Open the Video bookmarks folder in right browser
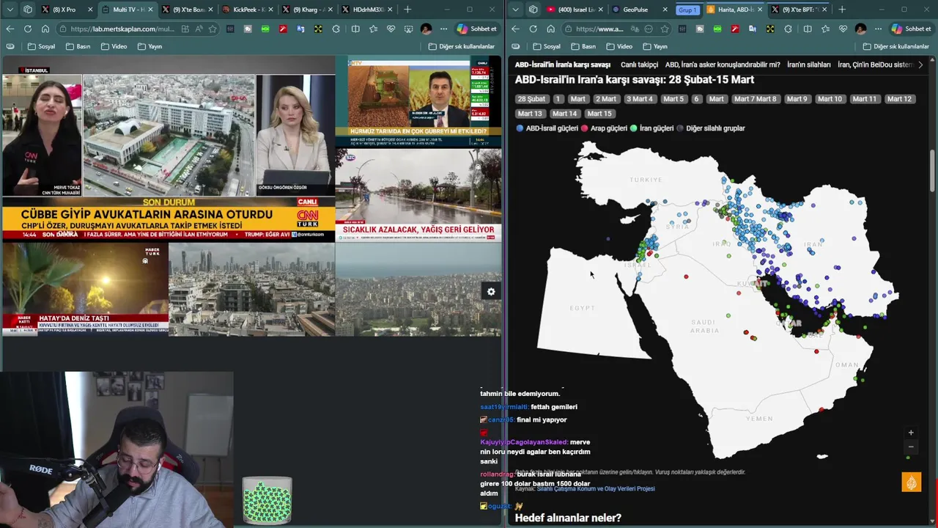938x528 pixels. (x=618, y=46)
